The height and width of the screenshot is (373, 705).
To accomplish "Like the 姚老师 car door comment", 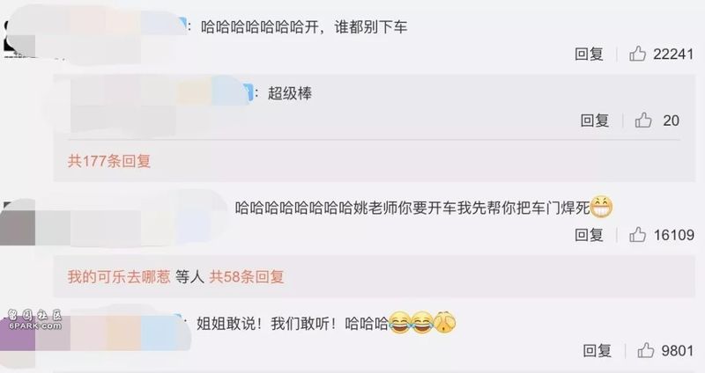I will 637,234.
